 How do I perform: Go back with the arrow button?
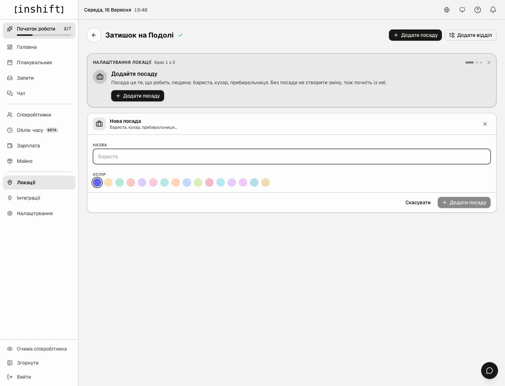[94, 35]
